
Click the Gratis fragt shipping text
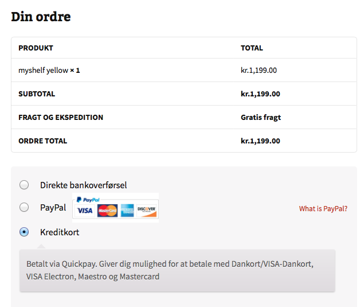261,118
